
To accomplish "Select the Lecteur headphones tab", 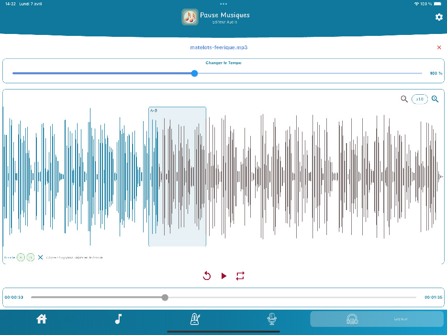I will 377,319.
